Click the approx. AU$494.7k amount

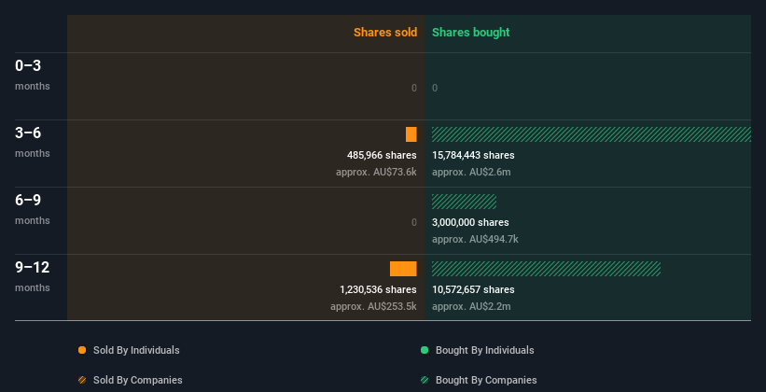475,240
